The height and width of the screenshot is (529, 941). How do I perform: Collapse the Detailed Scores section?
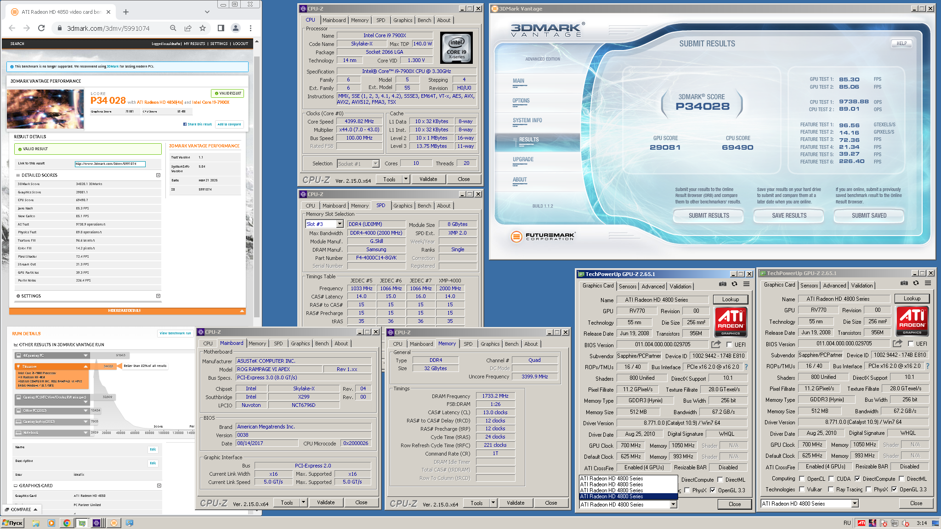pos(159,175)
